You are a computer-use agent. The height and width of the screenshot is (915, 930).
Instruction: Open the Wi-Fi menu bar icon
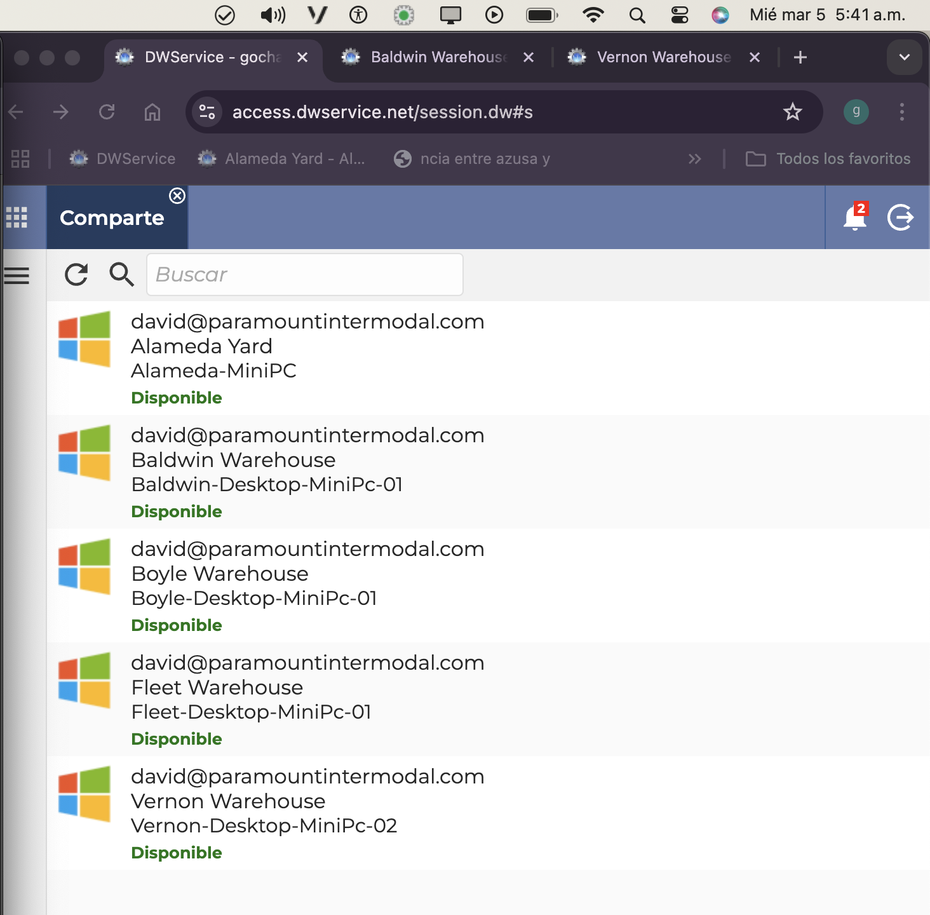593,15
